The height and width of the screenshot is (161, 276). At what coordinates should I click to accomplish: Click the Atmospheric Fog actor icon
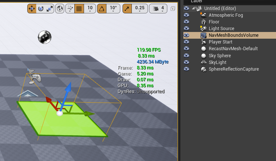(x=203, y=15)
